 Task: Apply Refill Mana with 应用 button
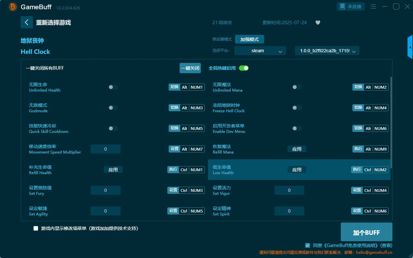[x=297, y=149]
